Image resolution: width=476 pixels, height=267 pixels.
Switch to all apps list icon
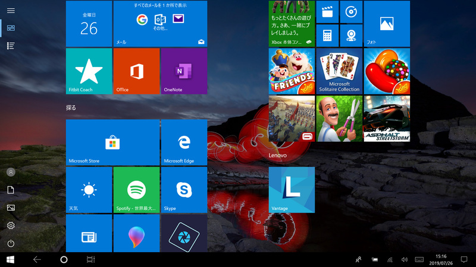(11, 46)
